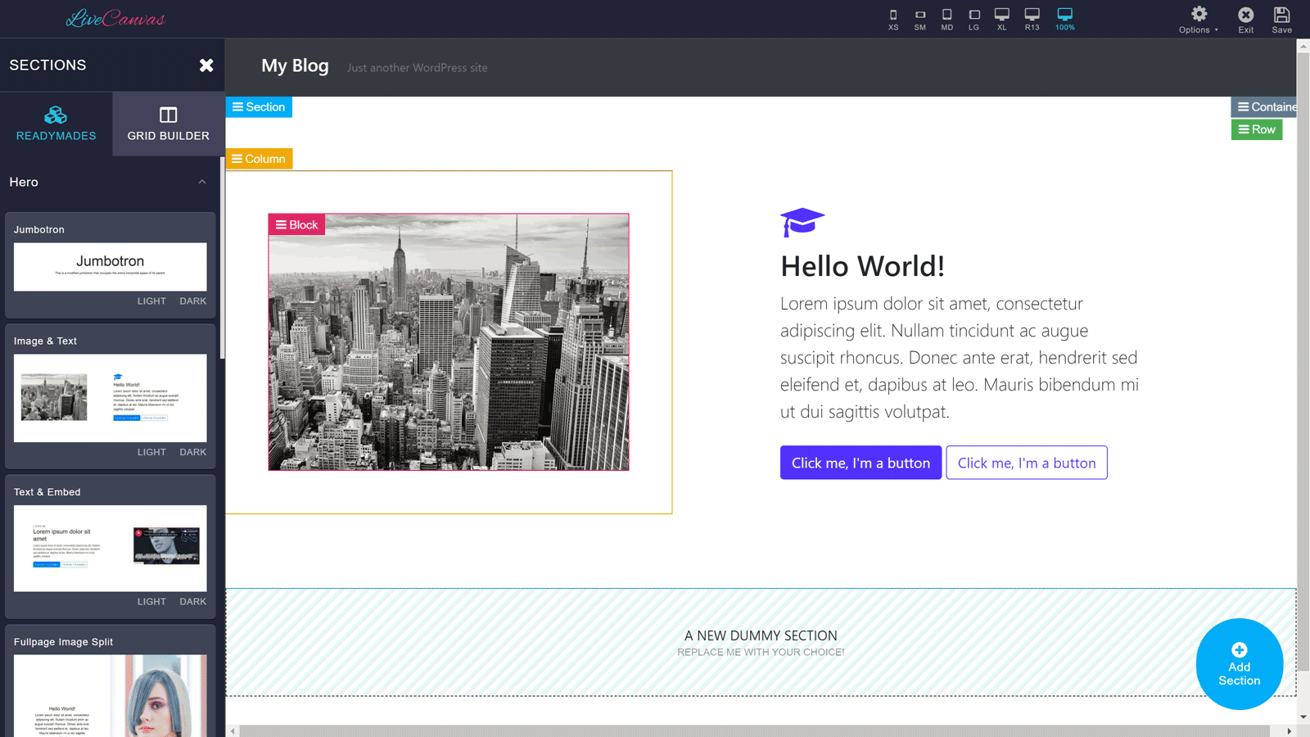1310x737 pixels.
Task: Choose Light variant for Jumbotron
Action: pos(151,301)
